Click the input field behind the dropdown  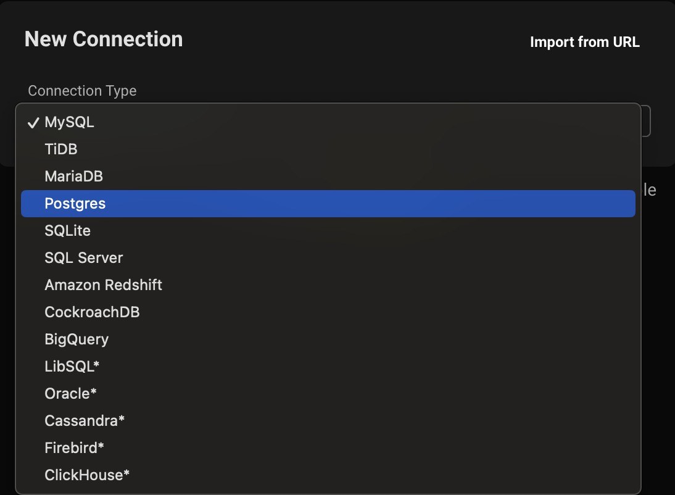[645, 120]
